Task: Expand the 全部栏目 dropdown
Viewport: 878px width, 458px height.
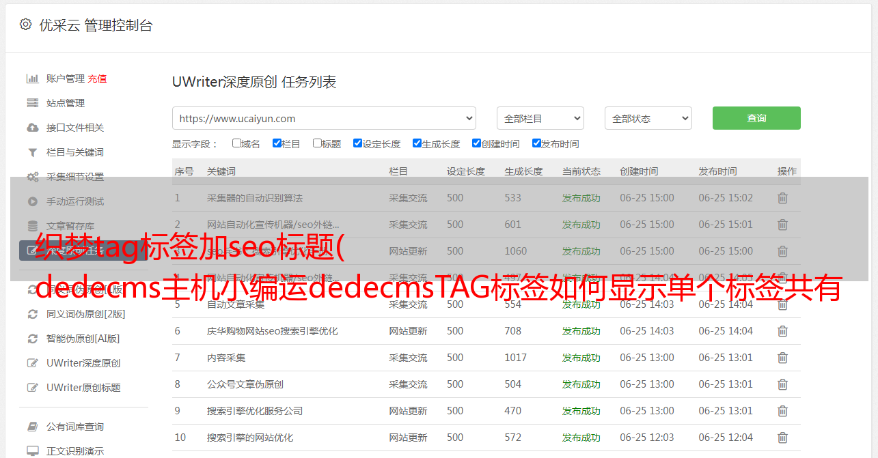Action: (540, 118)
